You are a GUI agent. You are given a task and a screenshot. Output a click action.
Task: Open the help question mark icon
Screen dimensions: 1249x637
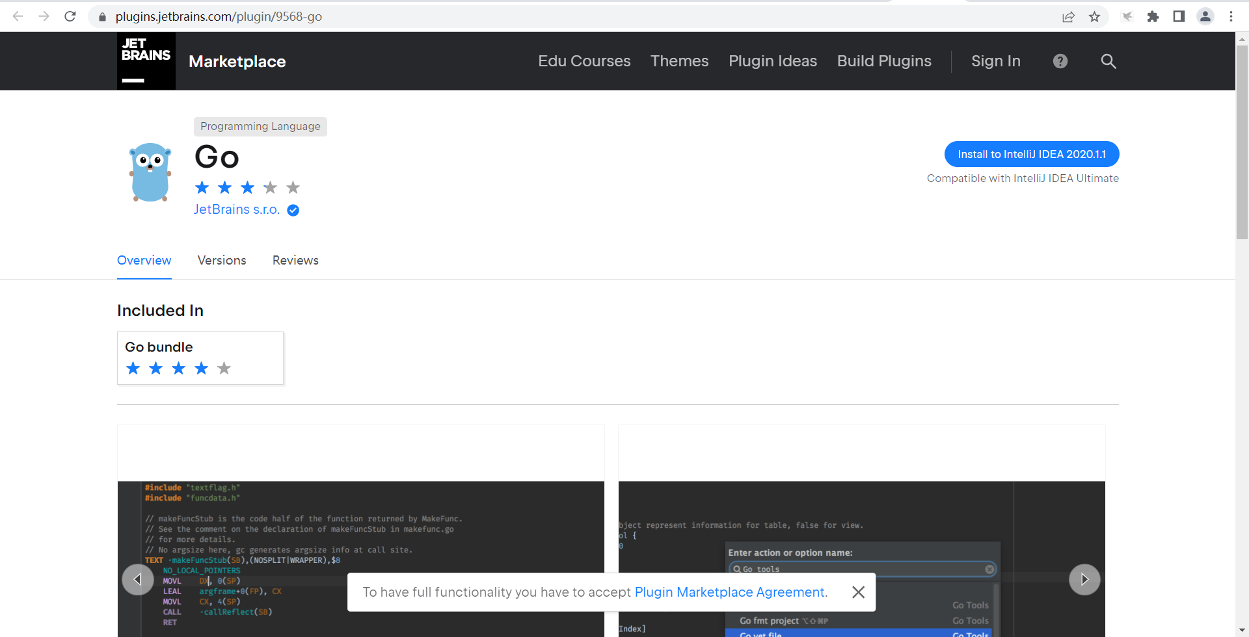[1060, 61]
